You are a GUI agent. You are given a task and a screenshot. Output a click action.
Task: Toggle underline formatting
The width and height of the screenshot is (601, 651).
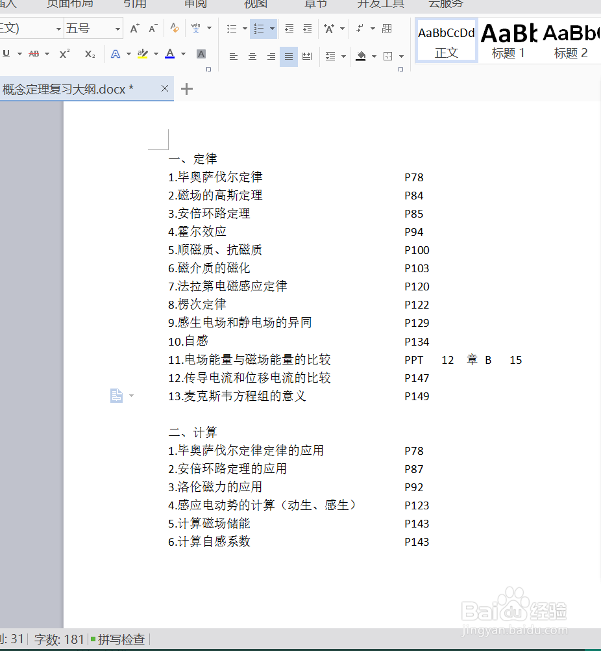tap(6, 54)
